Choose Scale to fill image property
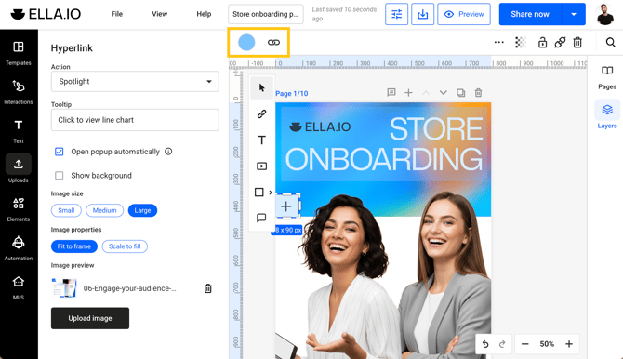 click(125, 246)
